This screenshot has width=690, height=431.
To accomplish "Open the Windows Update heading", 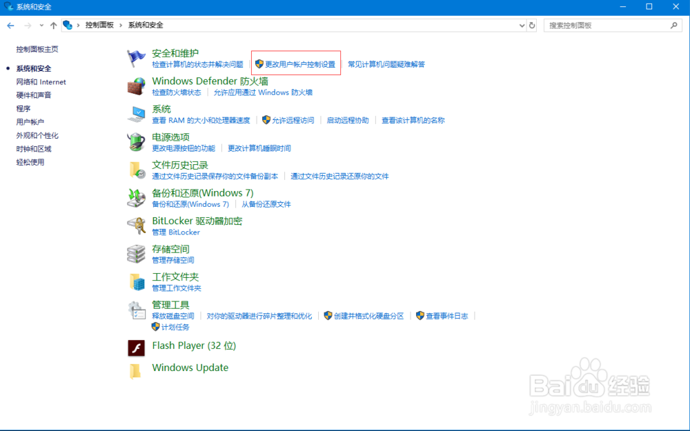I will [x=190, y=368].
